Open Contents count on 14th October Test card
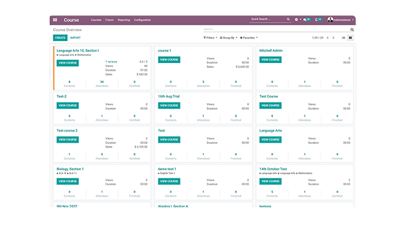 [272, 194]
